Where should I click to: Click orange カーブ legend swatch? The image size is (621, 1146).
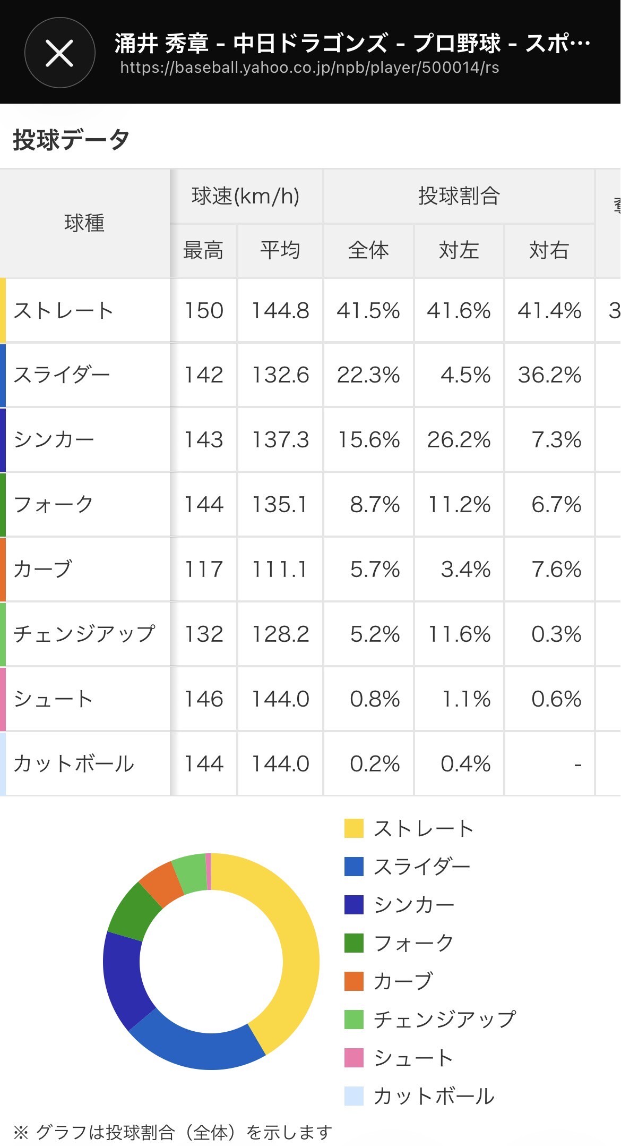353,981
